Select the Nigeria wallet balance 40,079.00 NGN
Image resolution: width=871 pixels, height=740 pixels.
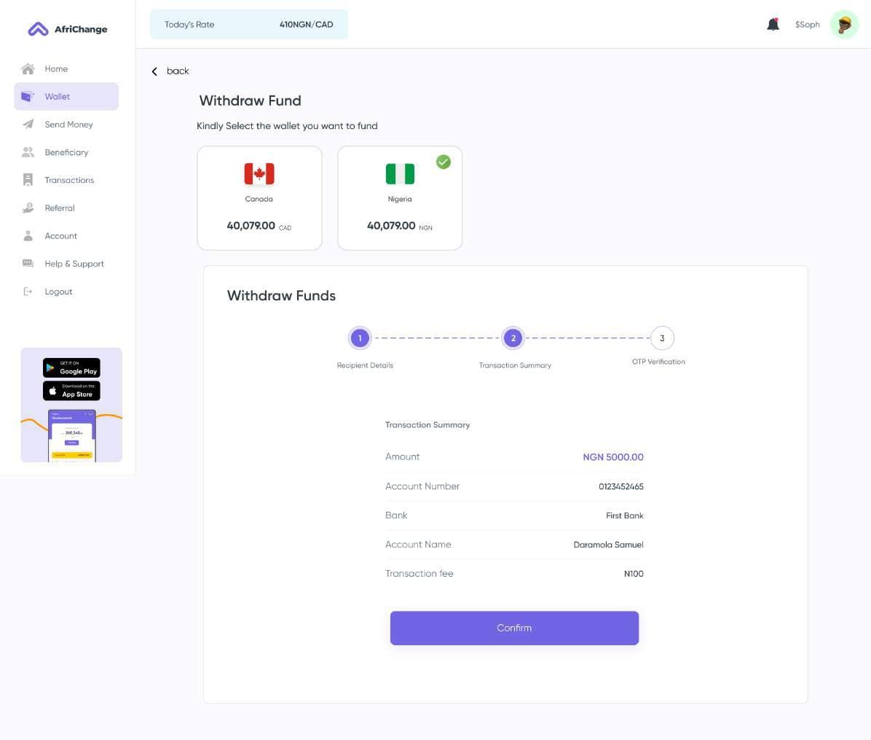coord(400,226)
